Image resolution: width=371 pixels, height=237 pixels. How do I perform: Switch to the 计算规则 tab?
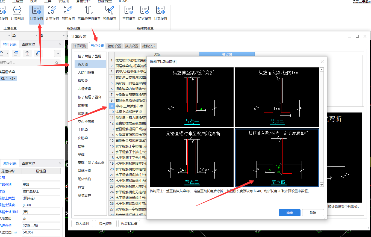80,46
